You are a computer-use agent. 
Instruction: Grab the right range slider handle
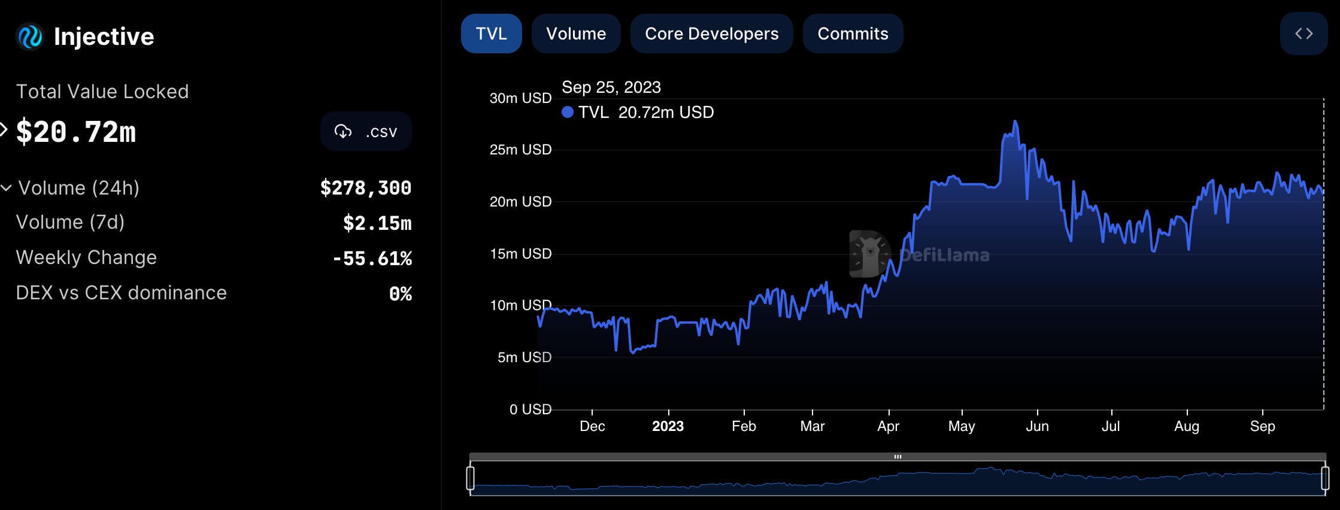click(1325, 478)
